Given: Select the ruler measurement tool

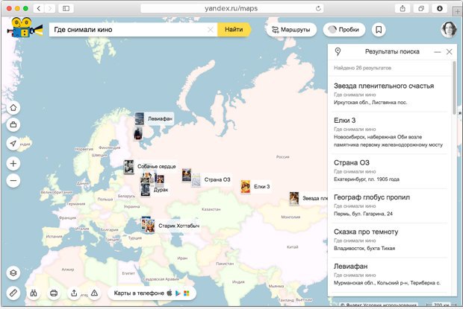Looking at the screenshot, I should [13, 293].
